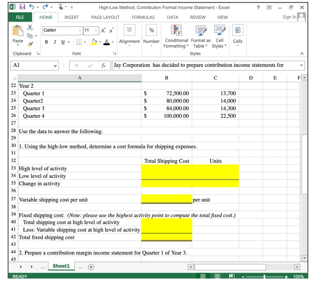This screenshot has width=315, height=281.
Task: Switch to Page Layout view in status bar
Action: coord(217,277)
